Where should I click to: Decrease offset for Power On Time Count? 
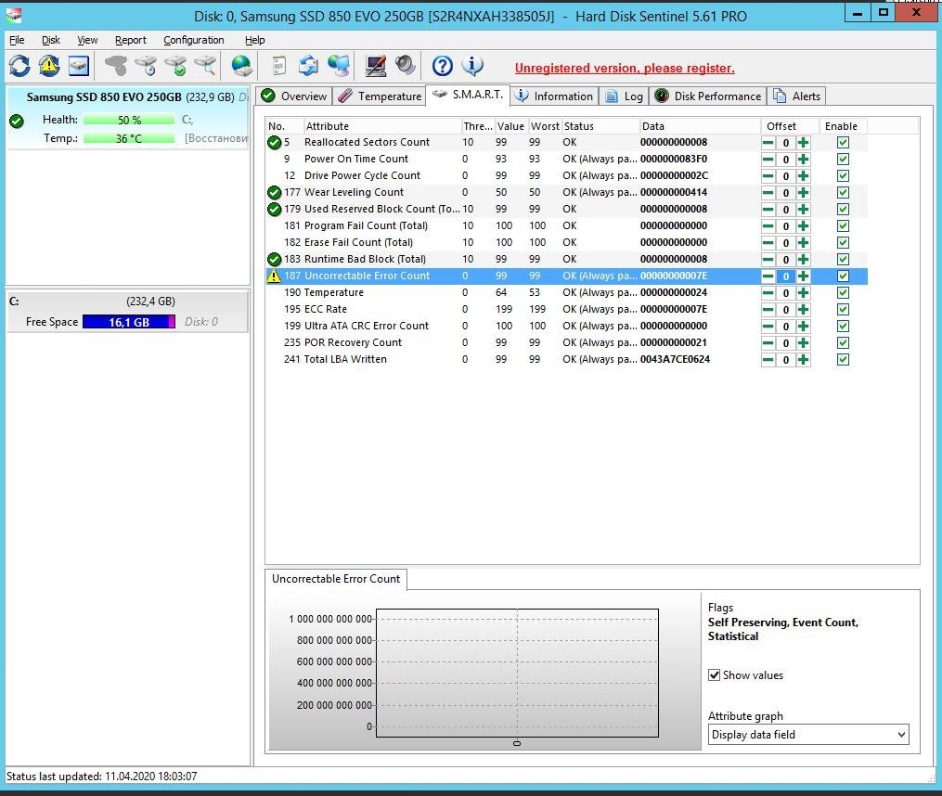pos(768,160)
